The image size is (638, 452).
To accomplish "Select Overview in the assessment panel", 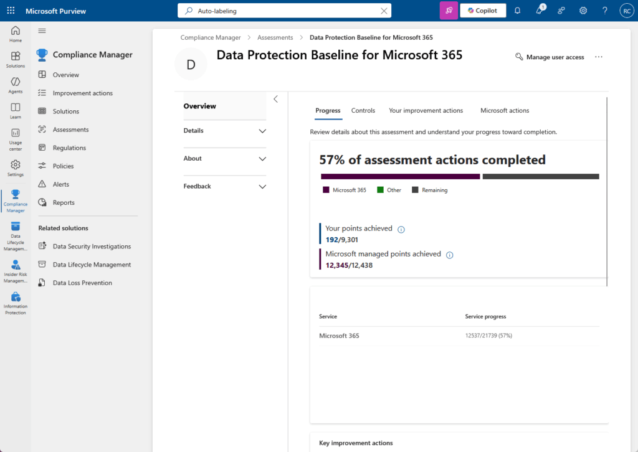I will 224,106.
